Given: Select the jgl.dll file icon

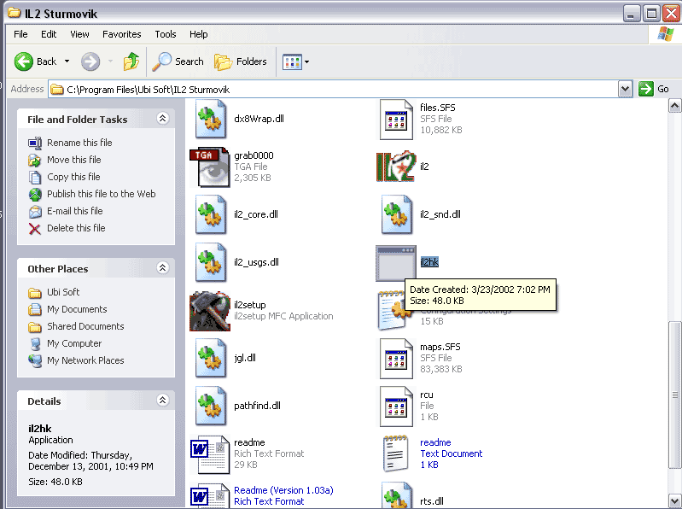Looking at the screenshot, I should click(x=211, y=358).
